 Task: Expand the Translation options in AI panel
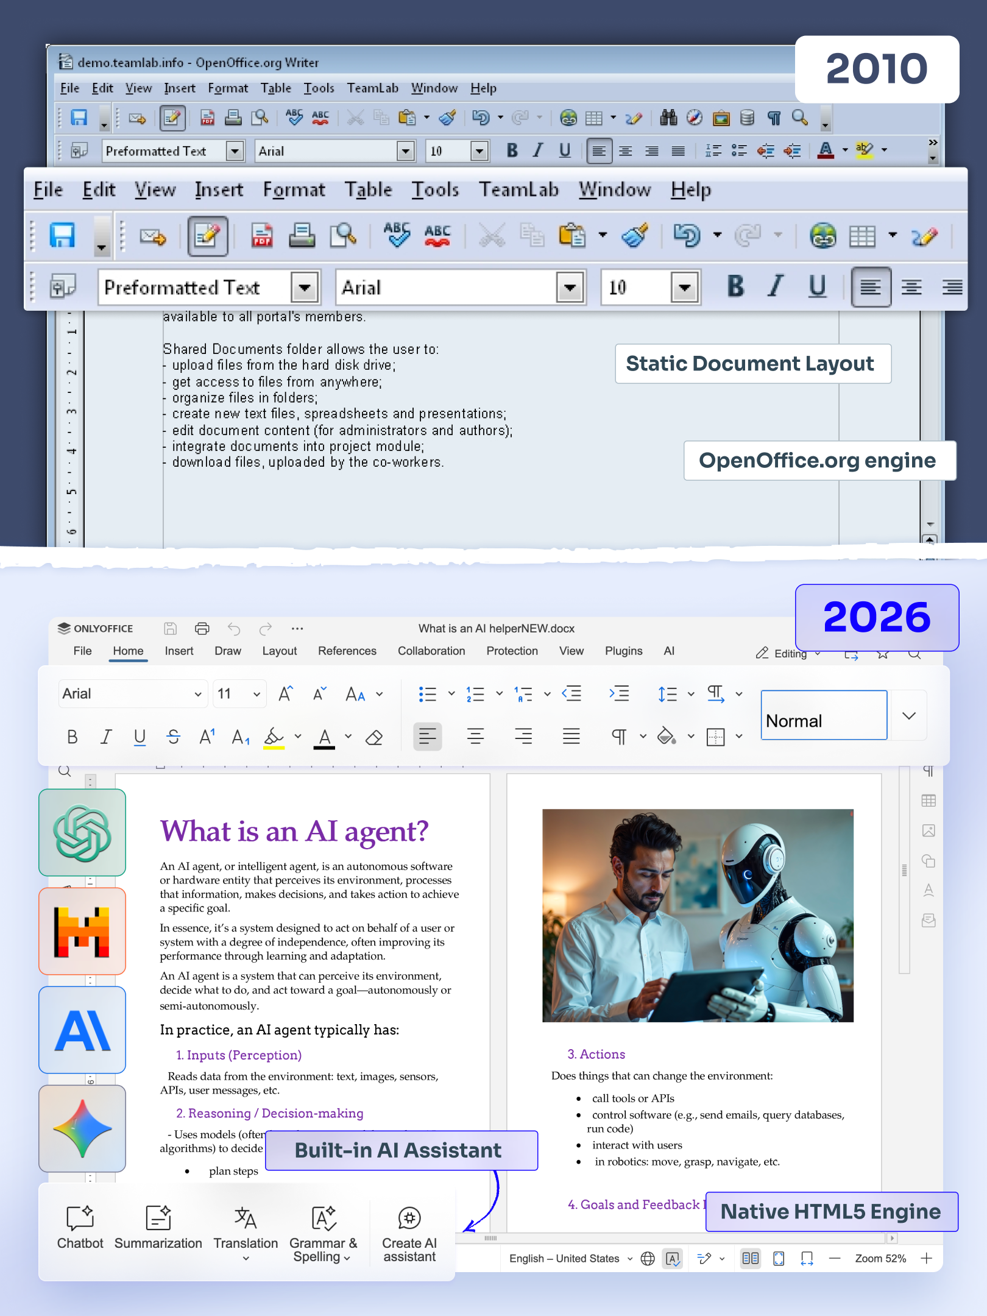[246, 1259]
